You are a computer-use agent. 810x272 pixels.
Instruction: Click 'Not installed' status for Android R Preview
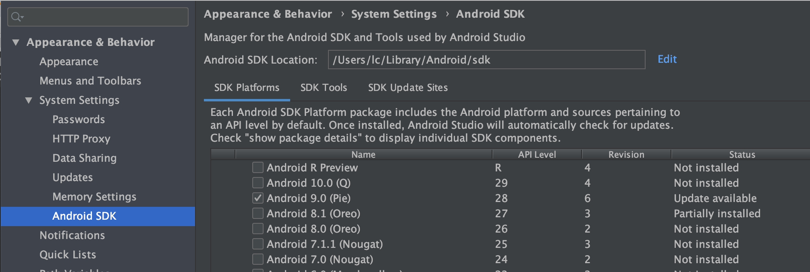click(x=706, y=168)
